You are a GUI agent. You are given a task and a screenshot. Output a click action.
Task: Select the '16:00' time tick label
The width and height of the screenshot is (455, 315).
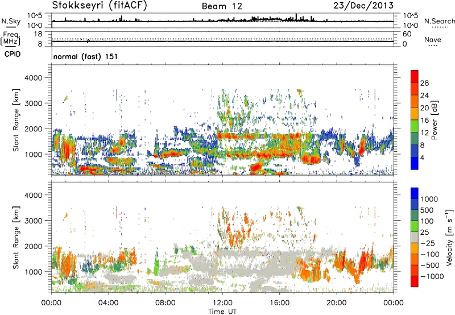(279, 303)
